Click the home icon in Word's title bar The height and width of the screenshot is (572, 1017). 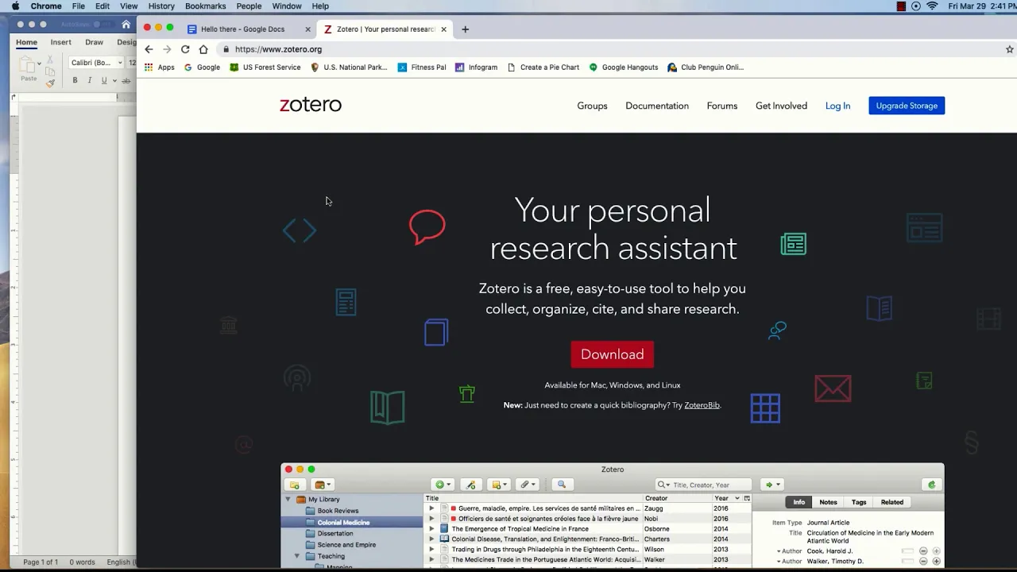pos(126,25)
